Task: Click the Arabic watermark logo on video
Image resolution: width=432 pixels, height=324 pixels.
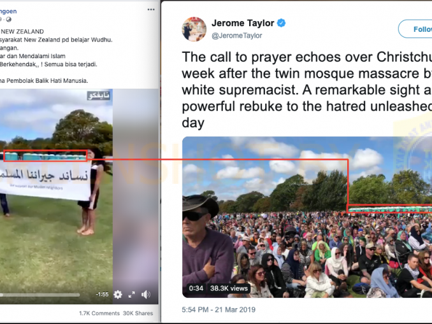Action: tap(99, 95)
